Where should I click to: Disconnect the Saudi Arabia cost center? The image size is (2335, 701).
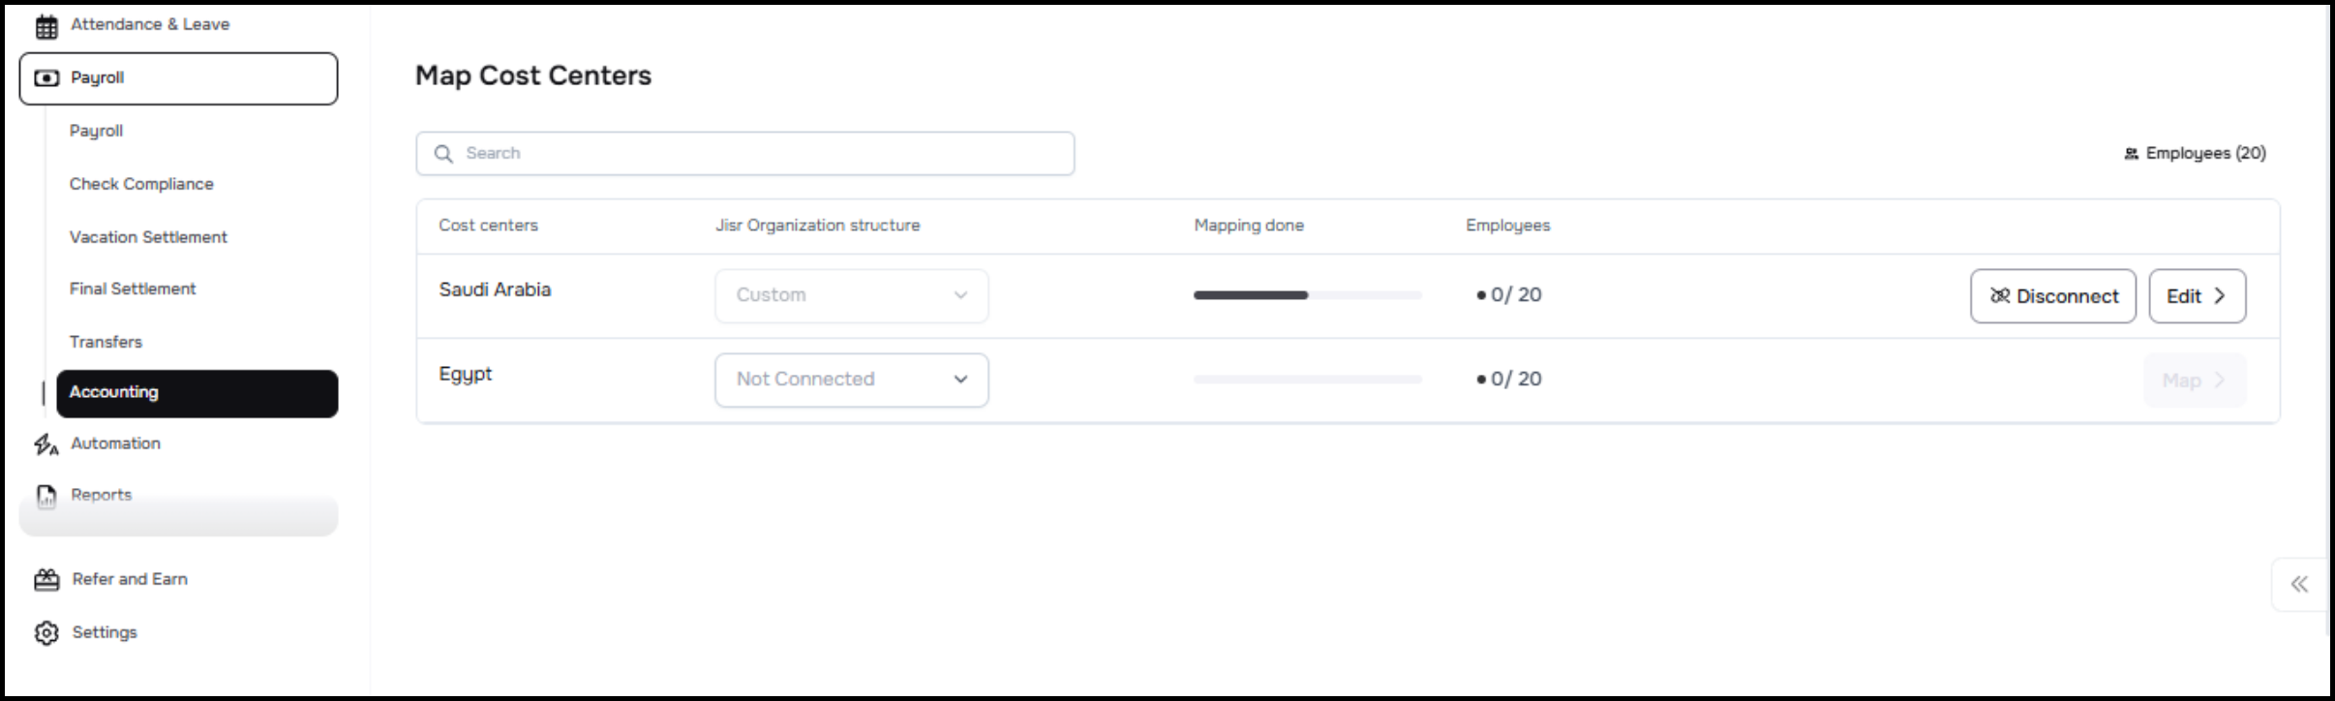pos(2052,296)
